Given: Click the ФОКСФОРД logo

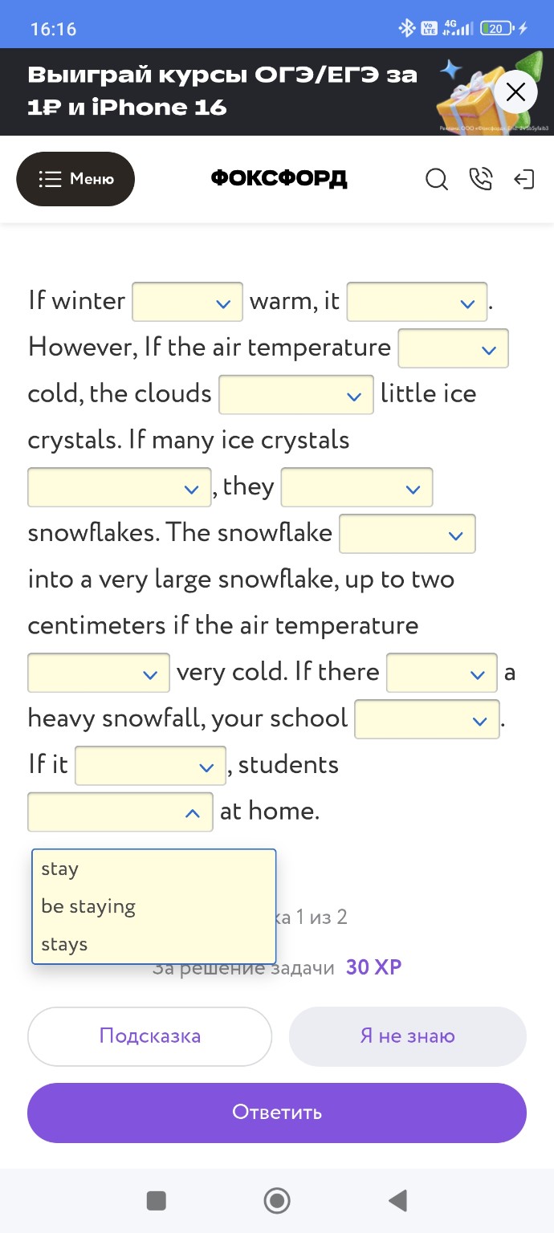Looking at the screenshot, I should 279,179.
